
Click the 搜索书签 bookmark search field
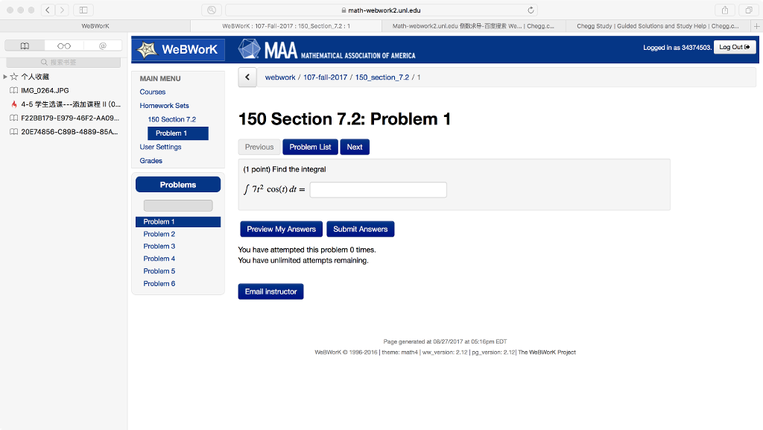[x=63, y=63]
